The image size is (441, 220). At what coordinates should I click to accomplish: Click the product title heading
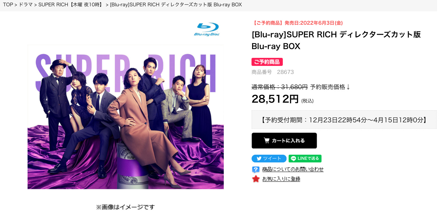point(336,40)
